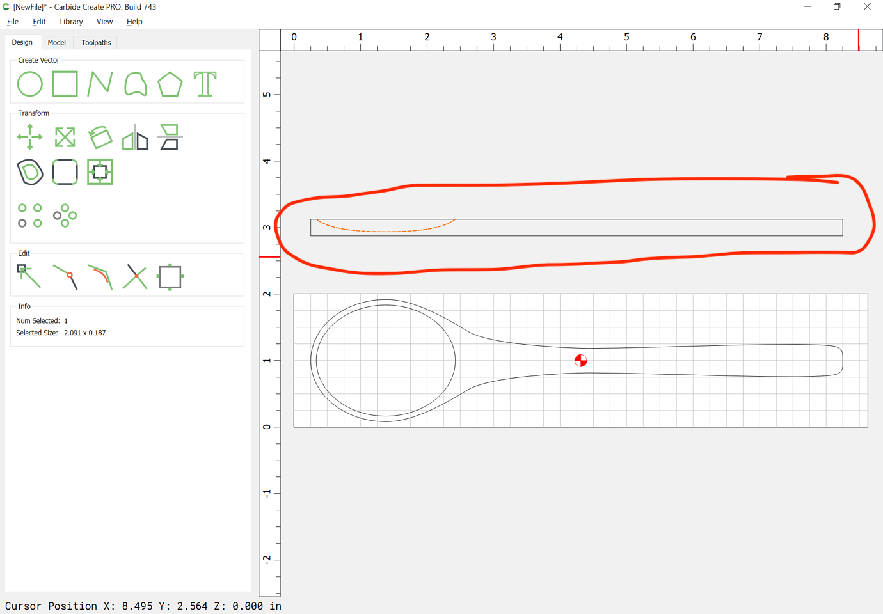The width and height of the screenshot is (883, 614).
Task: Minimize the Carbide Create window
Action: 807,6
